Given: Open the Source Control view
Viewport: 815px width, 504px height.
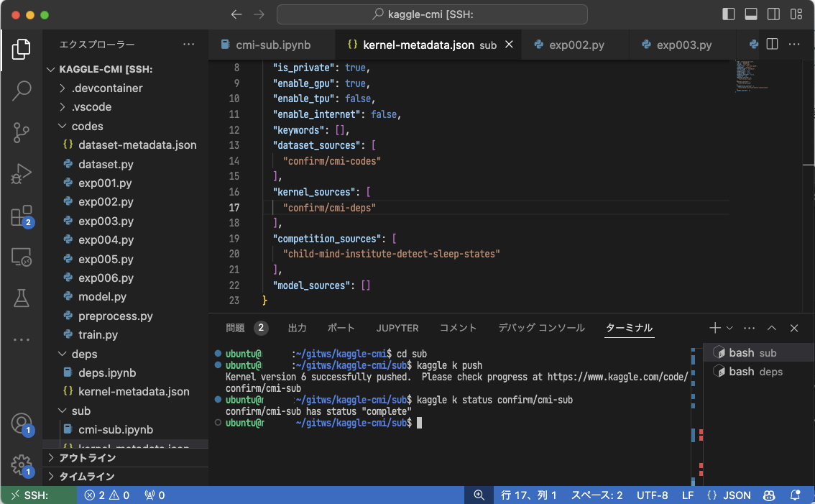Looking at the screenshot, I should point(22,132).
